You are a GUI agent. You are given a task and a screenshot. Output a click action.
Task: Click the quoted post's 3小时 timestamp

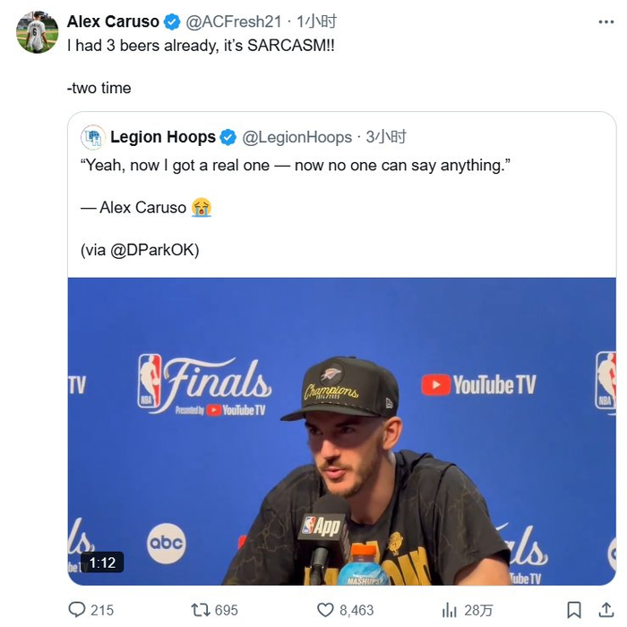coord(386,137)
